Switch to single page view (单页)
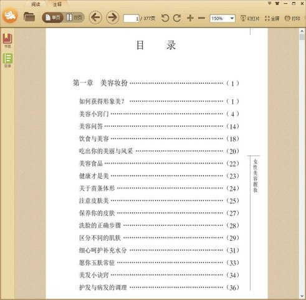This screenshot has height=300, width=306. coord(53,17)
